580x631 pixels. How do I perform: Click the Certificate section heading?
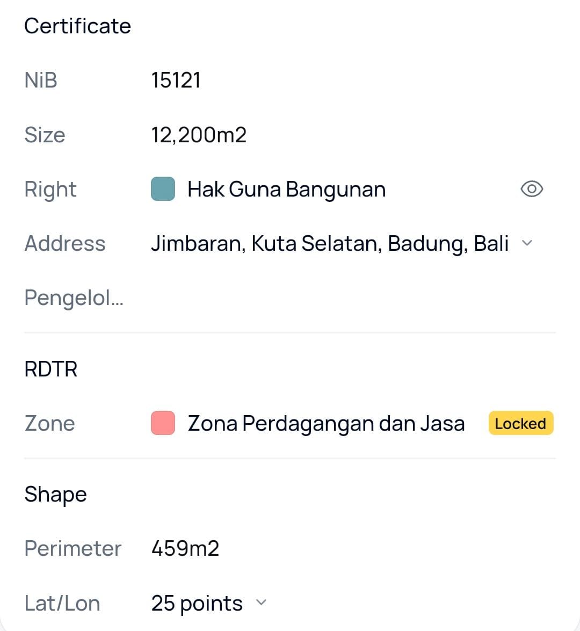77,26
